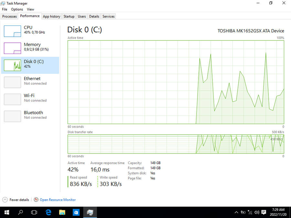Select the Memory usage graph thumbnail
Viewport: 291px width, 218px height.
(x=12, y=48)
